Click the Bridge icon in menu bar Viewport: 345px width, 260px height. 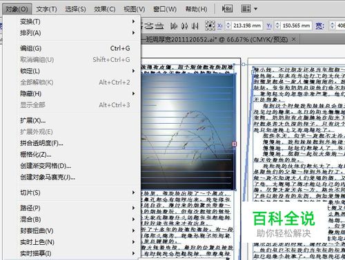click(227, 9)
